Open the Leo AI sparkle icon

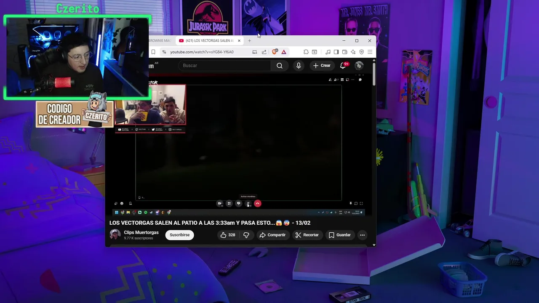click(353, 52)
